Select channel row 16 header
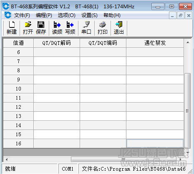 click(18, 144)
